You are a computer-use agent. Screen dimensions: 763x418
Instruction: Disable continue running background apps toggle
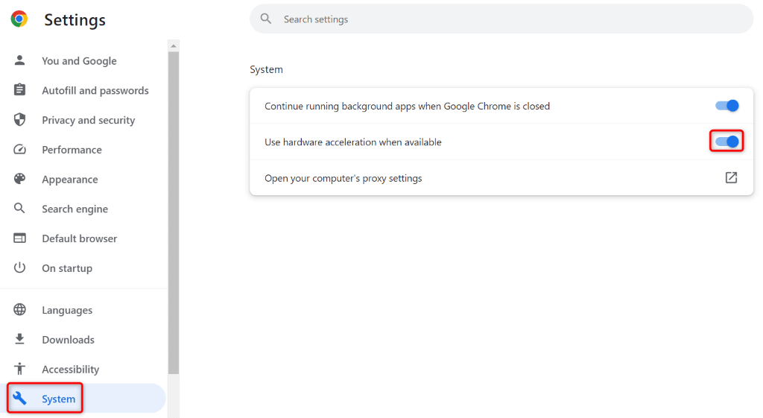(726, 106)
